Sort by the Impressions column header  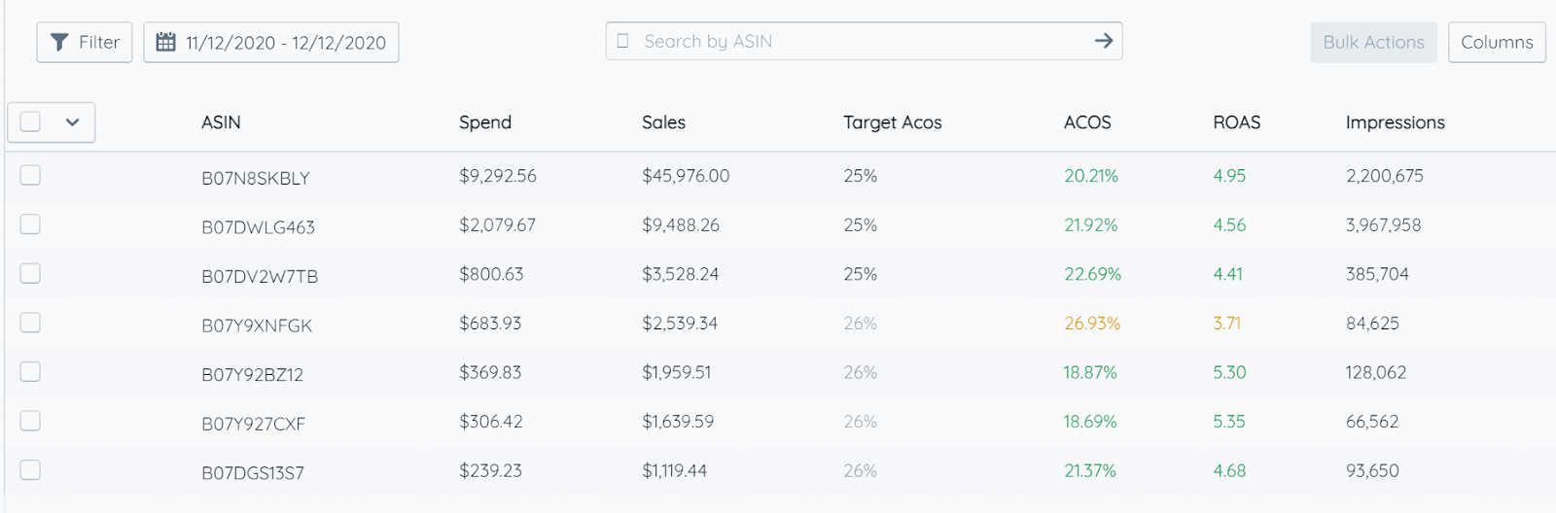point(1396,122)
